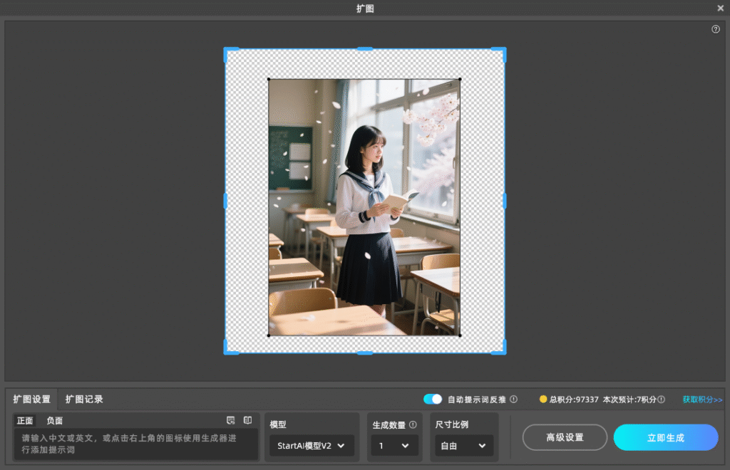Select the 正面 prompt tab

(24, 420)
